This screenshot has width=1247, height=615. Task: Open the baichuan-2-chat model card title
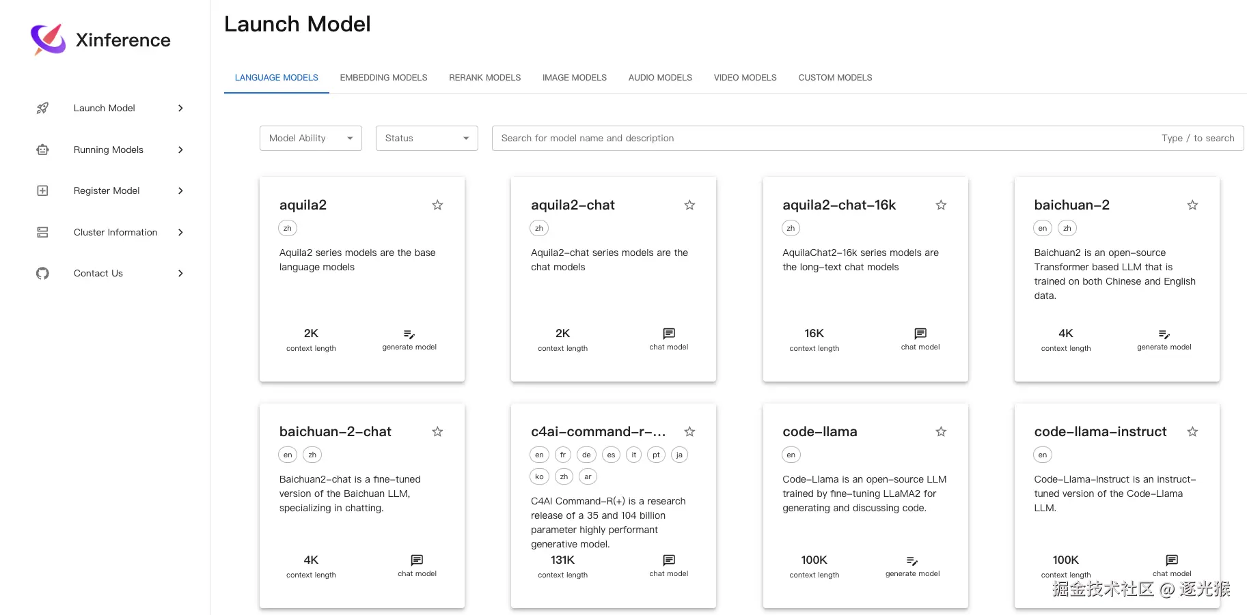tap(335, 431)
